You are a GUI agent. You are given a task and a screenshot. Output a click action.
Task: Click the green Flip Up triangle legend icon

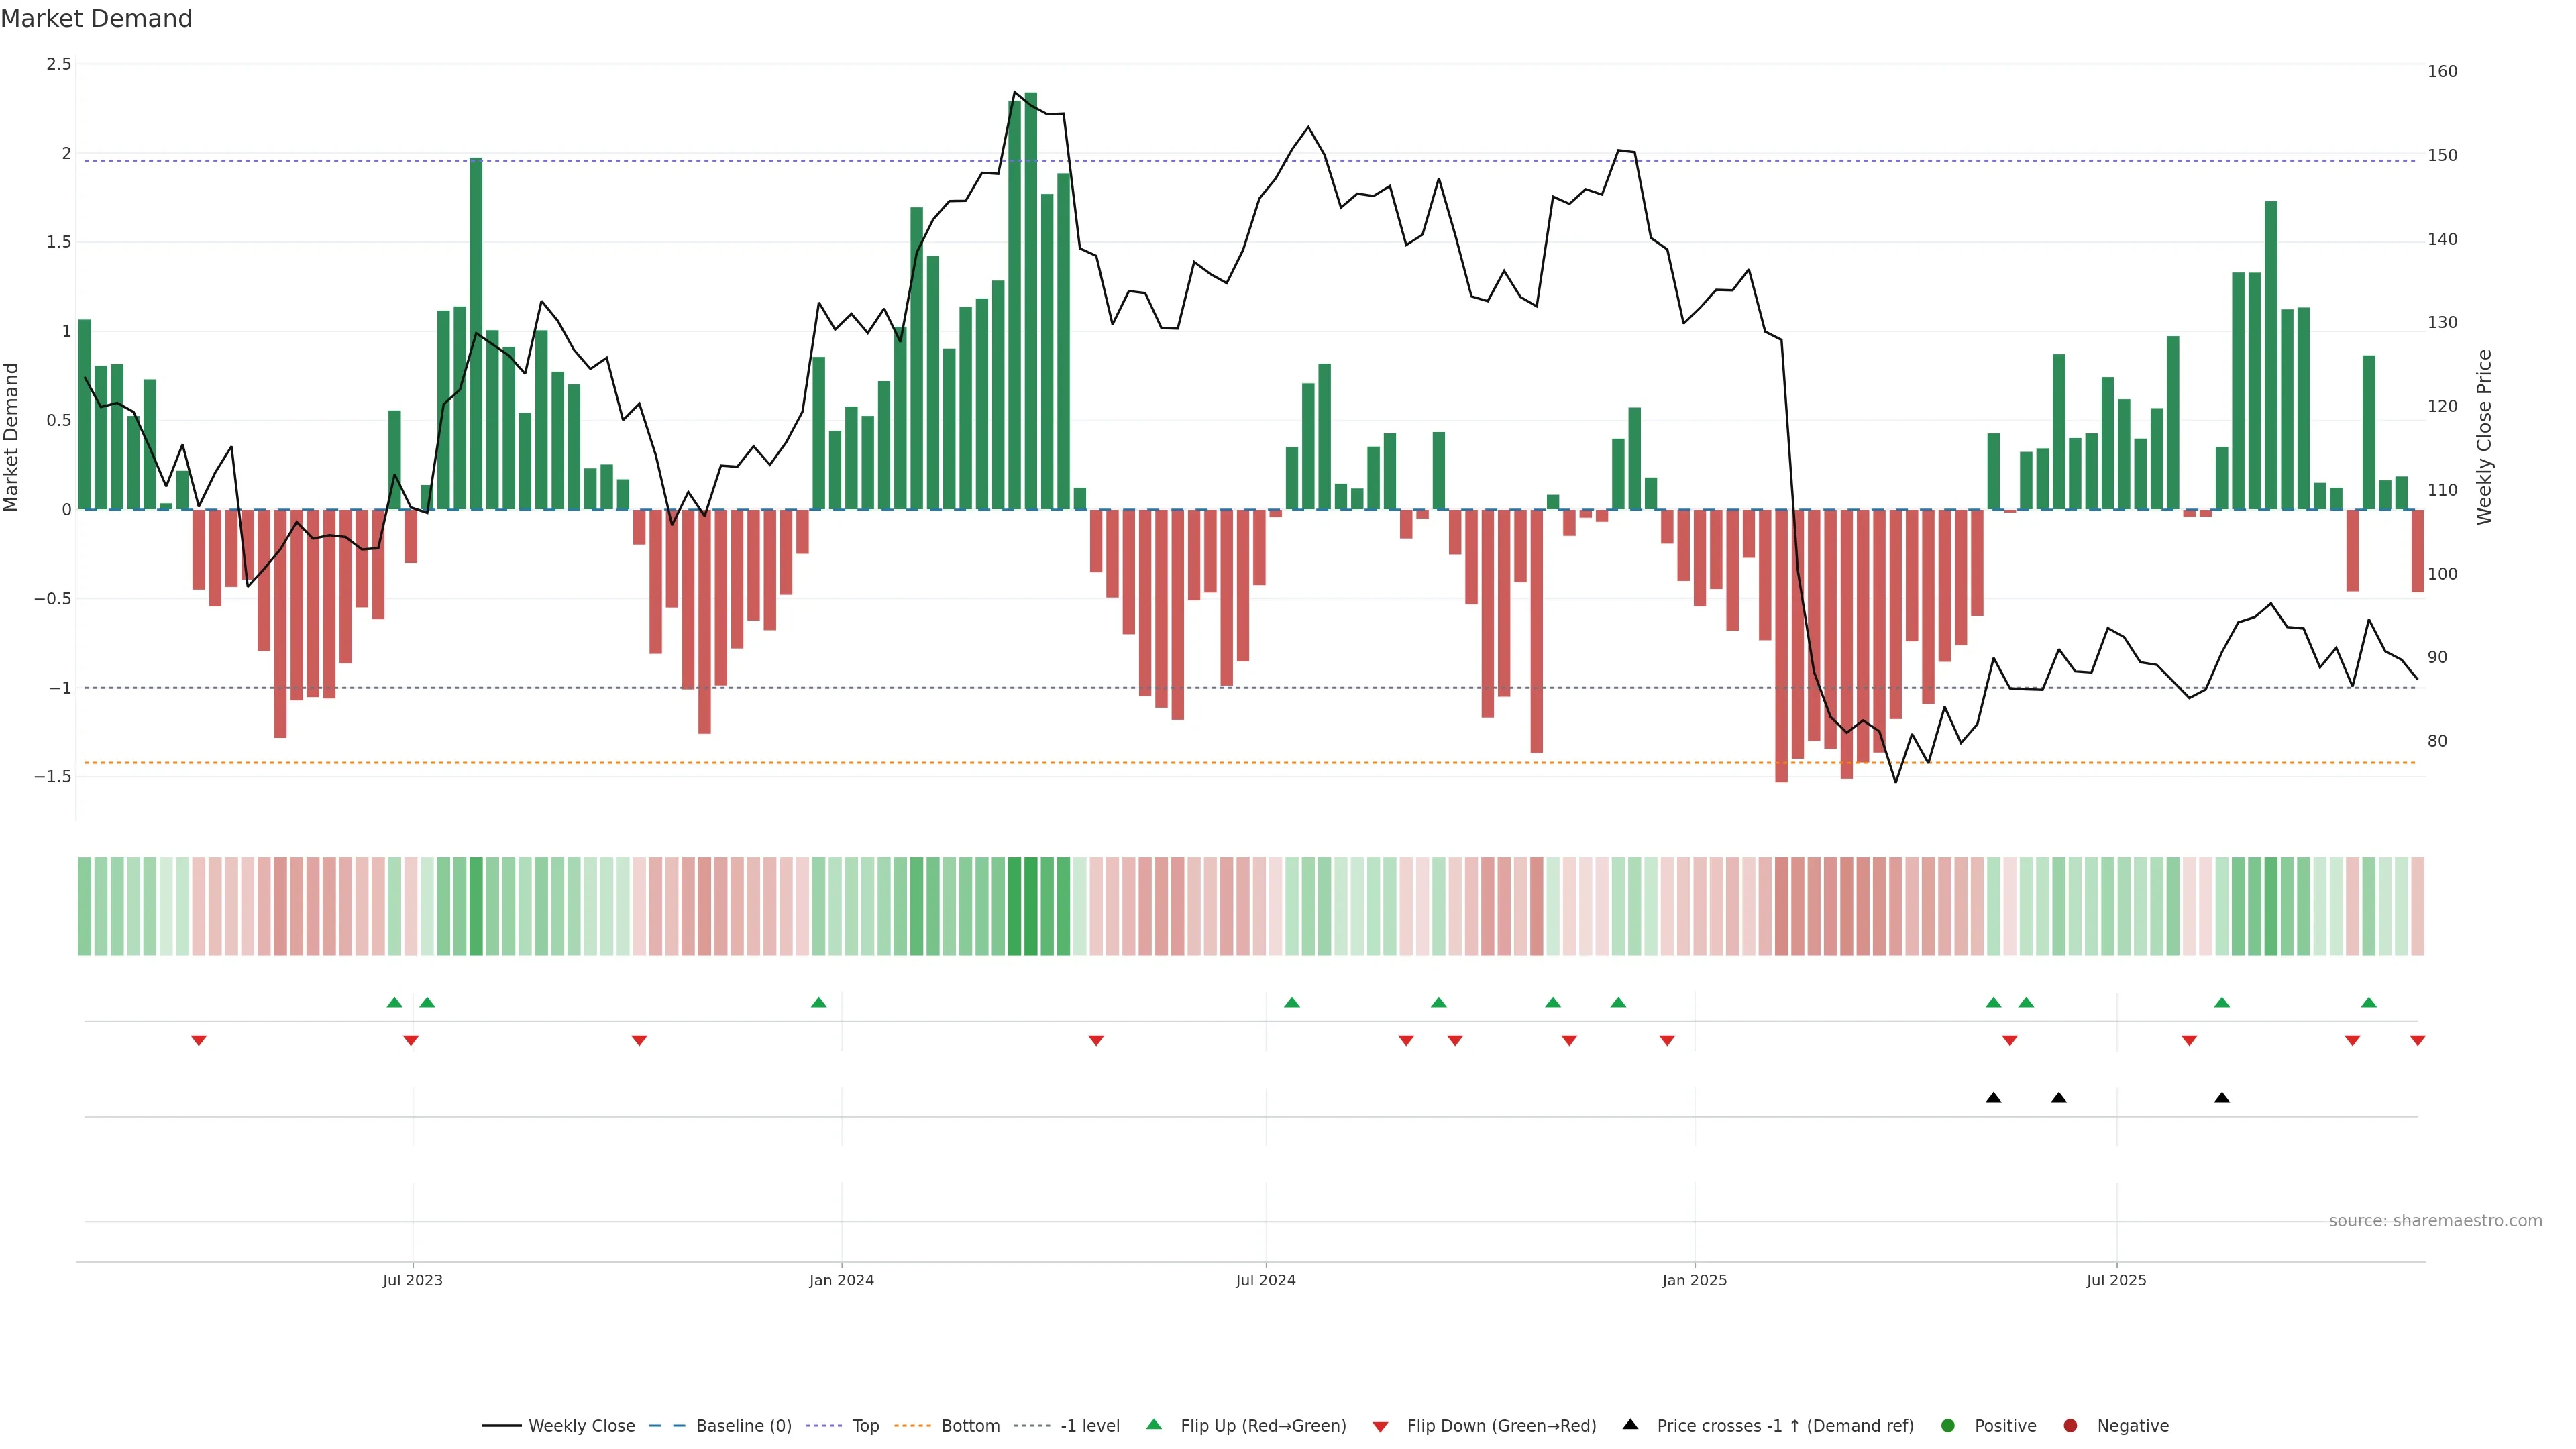click(x=1153, y=1424)
